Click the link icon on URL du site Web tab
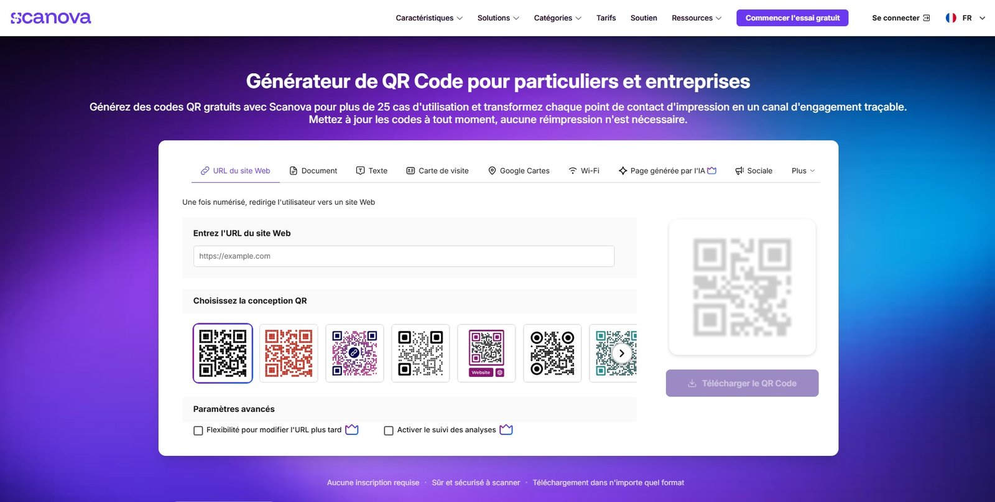Image resolution: width=995 pixels, height=502 pixels. (205, 171)
